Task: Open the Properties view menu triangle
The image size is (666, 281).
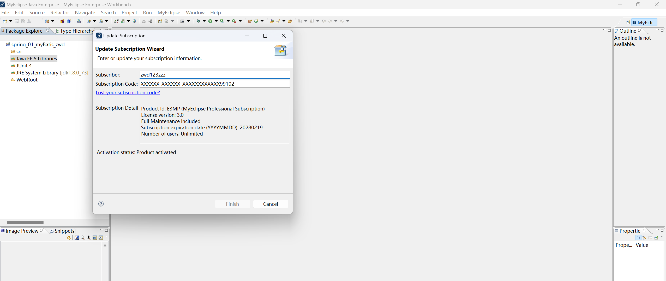Action: point(662,237)
